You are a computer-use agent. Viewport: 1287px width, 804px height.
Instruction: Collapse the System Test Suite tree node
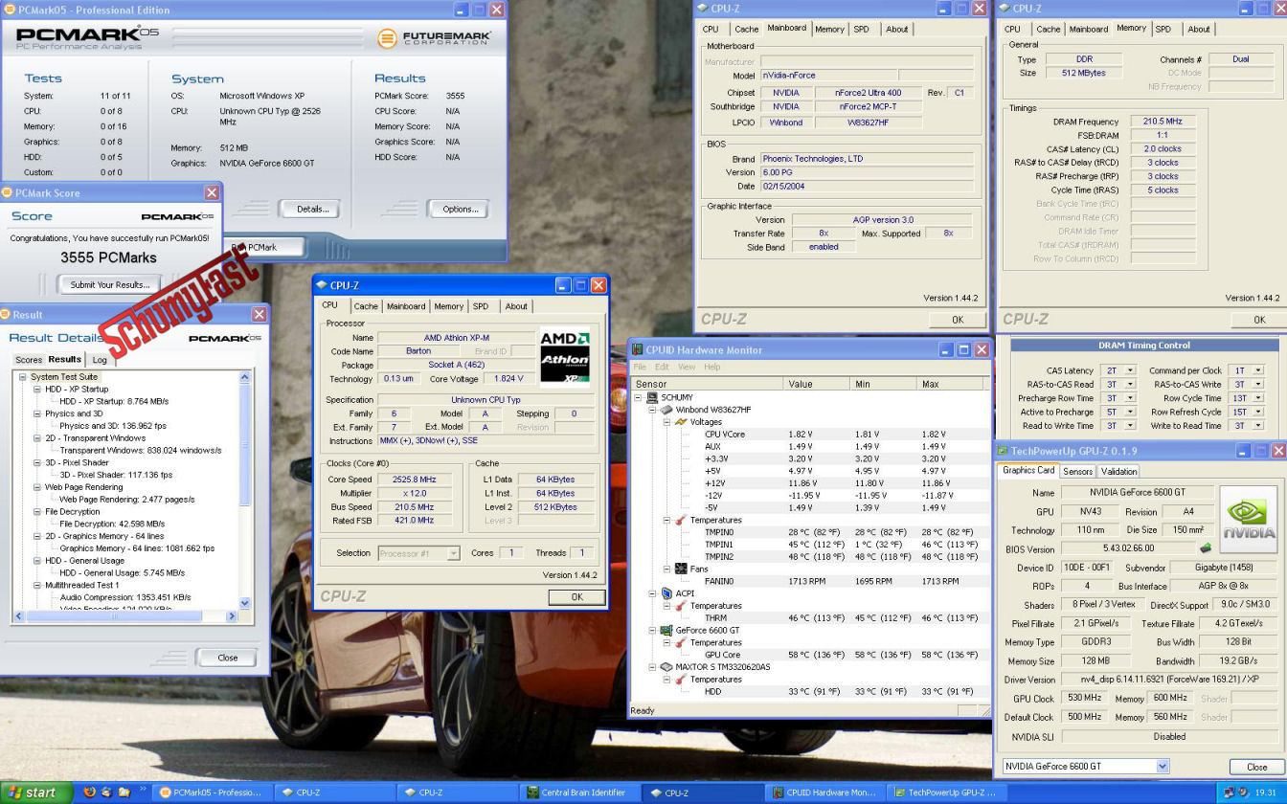(23, 377)
